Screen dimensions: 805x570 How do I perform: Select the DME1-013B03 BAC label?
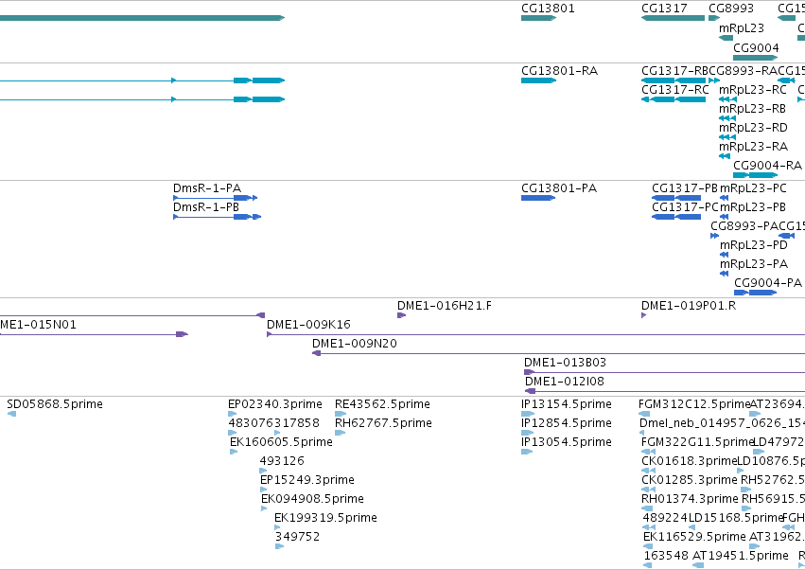[565, 363]
